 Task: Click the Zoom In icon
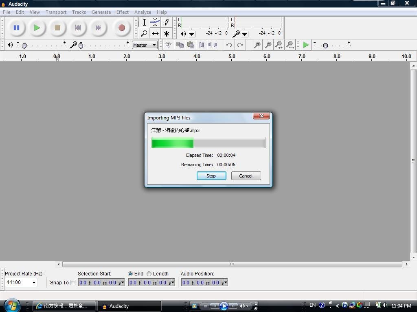click(257, 45)
